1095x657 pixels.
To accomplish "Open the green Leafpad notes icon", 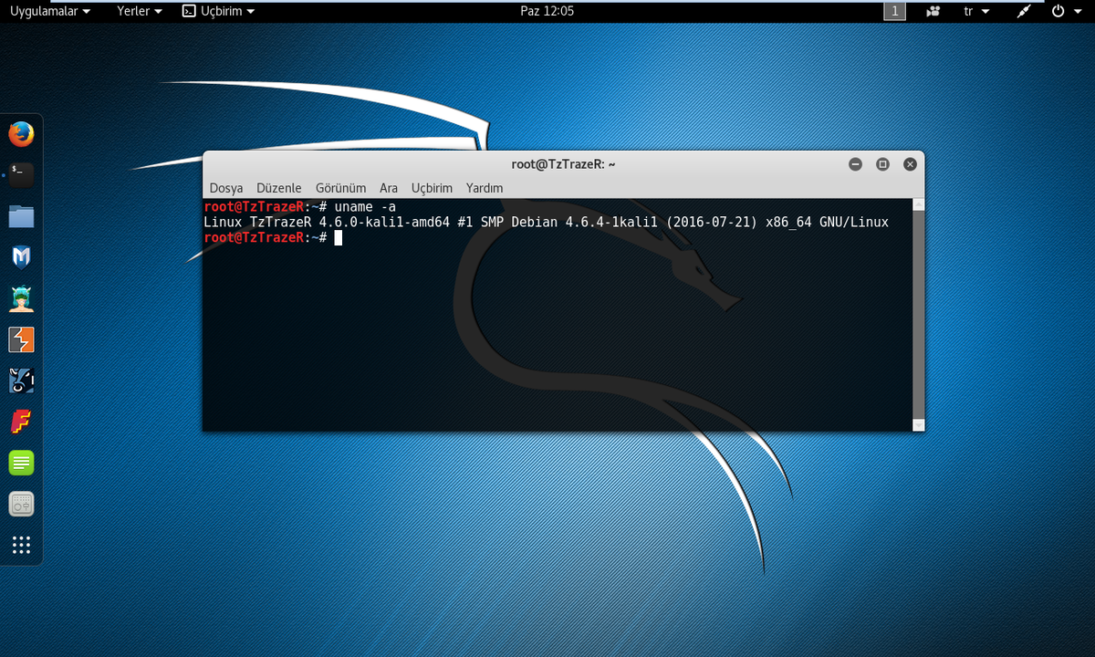I will 21,463.
